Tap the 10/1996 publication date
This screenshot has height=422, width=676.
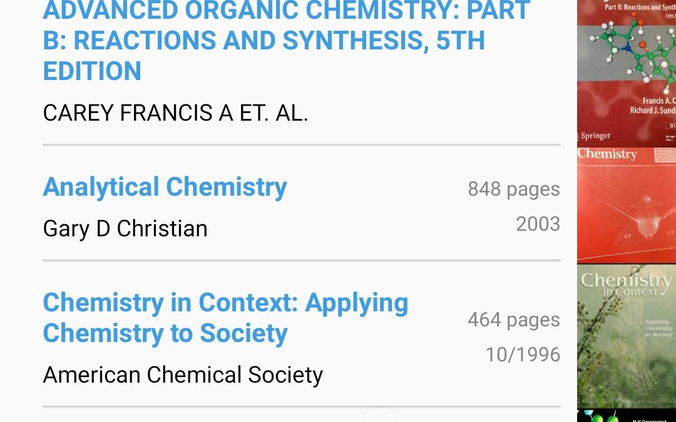click(x=523, y=354)
